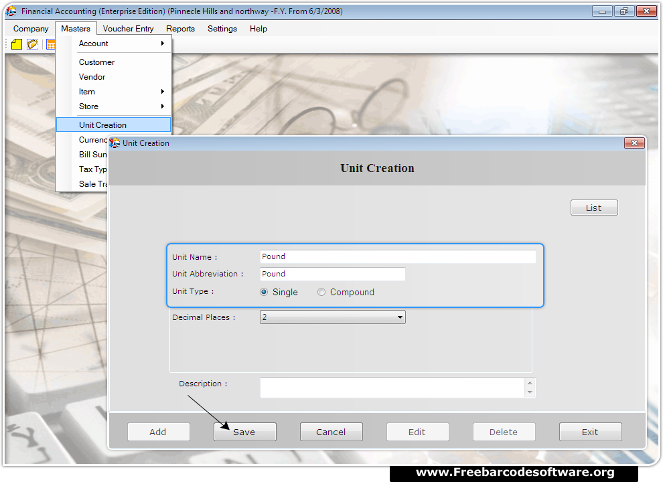Click the Exit button
The image size is (663, 482).
[590, 432]
